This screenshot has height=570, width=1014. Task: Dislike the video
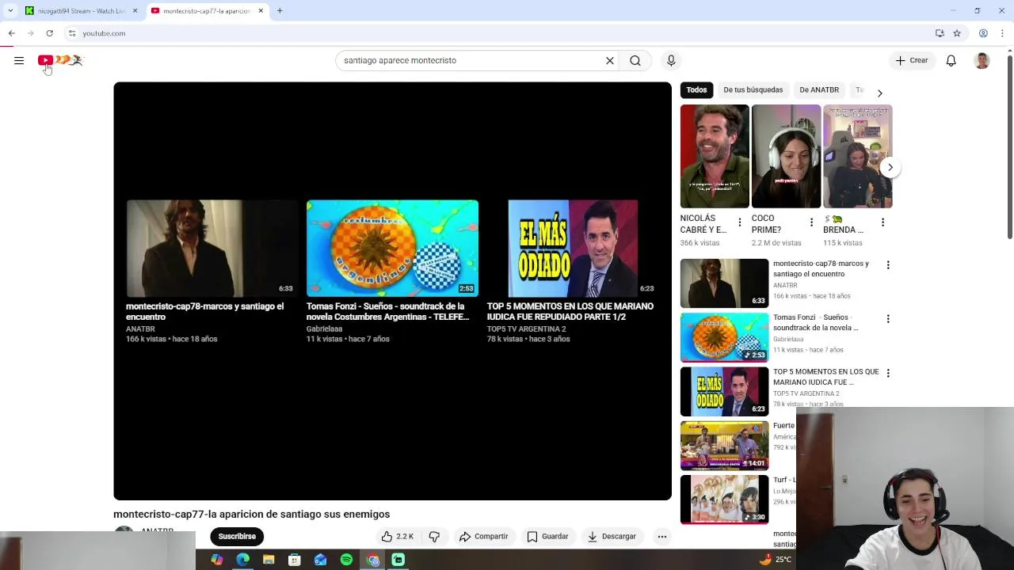[x=434, y=536]
